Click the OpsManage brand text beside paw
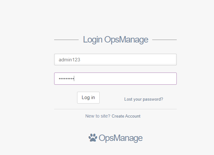This screenshot has width=214, height=155. point(120,138)
